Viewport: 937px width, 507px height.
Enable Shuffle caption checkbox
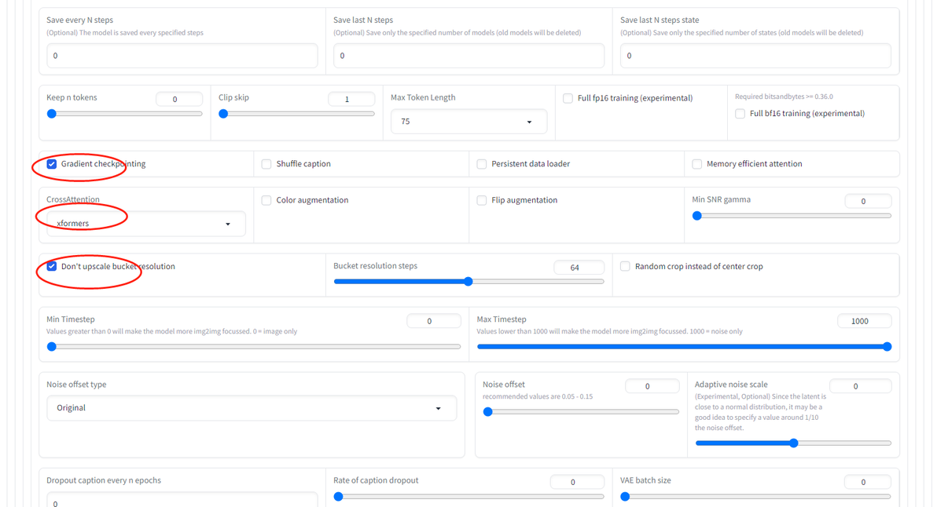266,164
